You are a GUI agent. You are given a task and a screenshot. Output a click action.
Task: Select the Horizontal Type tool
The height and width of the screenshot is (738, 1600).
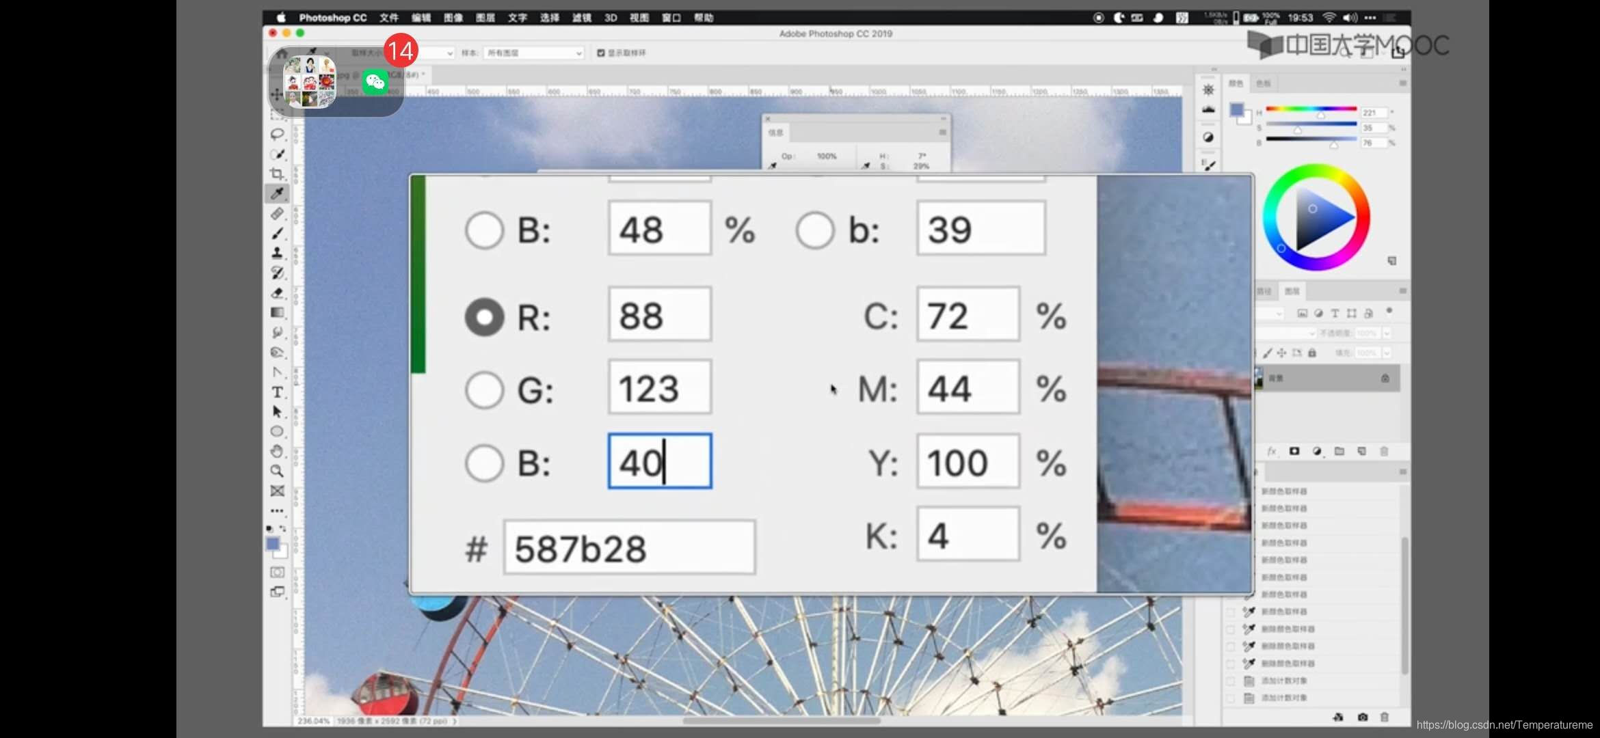(x=277, y=392)
